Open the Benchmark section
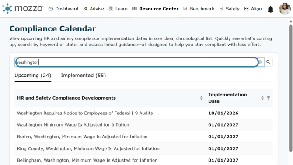 pos(199,9)
